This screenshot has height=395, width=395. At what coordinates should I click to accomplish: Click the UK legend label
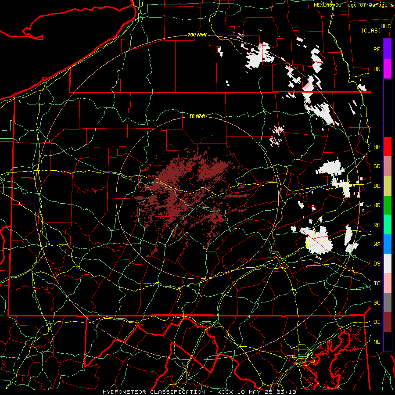pos(377,69)
